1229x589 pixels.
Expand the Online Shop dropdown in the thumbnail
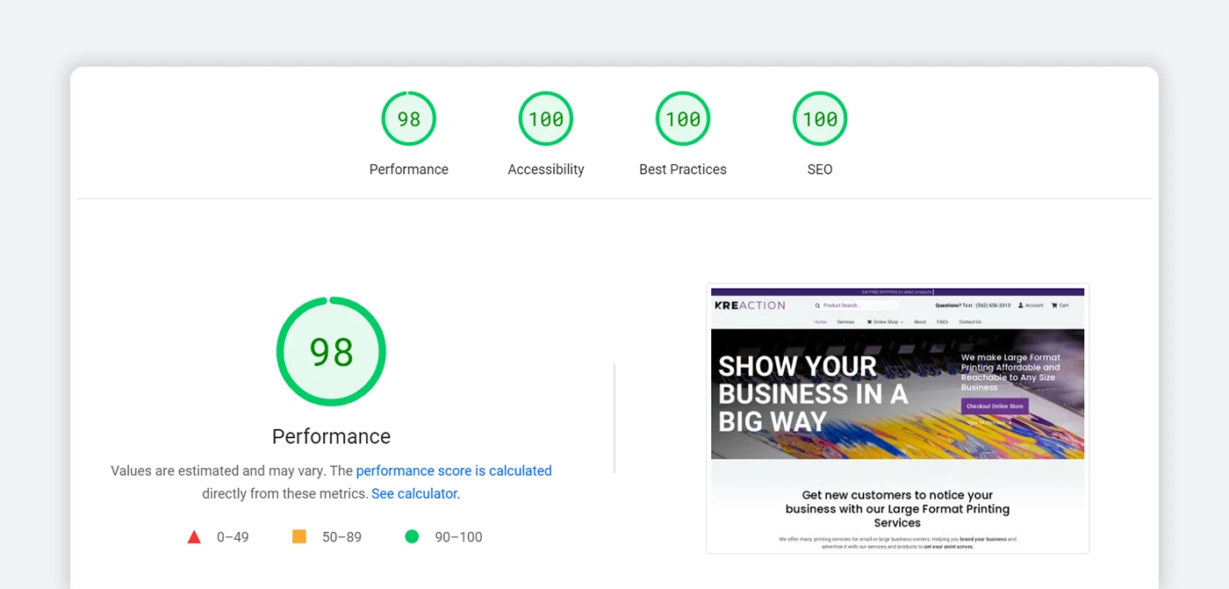tap(885, 322)
